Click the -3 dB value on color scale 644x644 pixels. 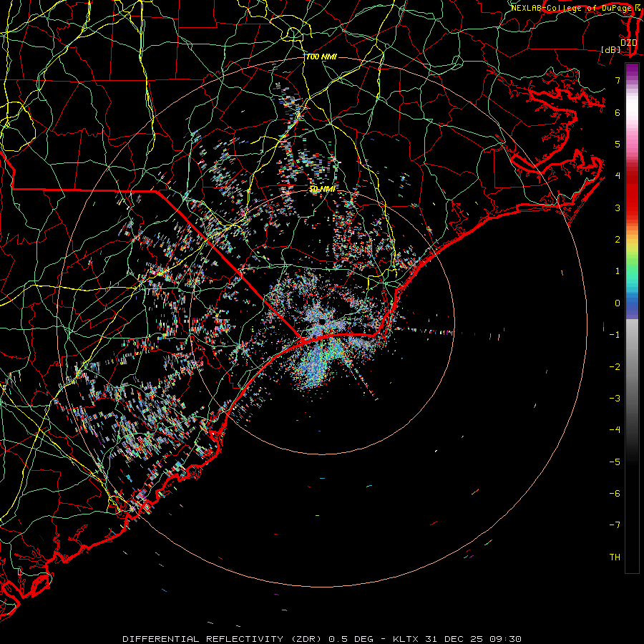(615, 399)
